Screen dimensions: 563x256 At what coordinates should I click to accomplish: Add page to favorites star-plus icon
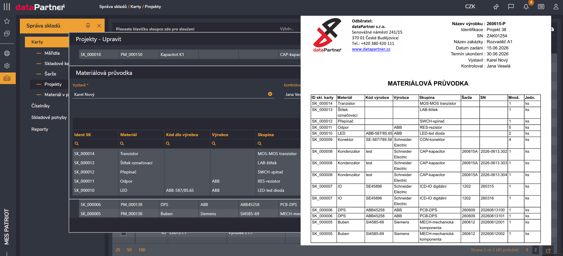click(x=496, y=7)
